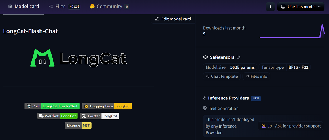Click the Chat LongCat-Flash-Chat badge

click(52, 106)
